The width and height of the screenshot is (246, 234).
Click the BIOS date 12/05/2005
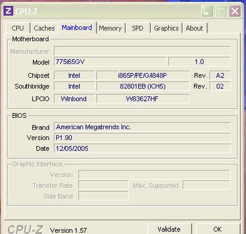click(142, 148)
